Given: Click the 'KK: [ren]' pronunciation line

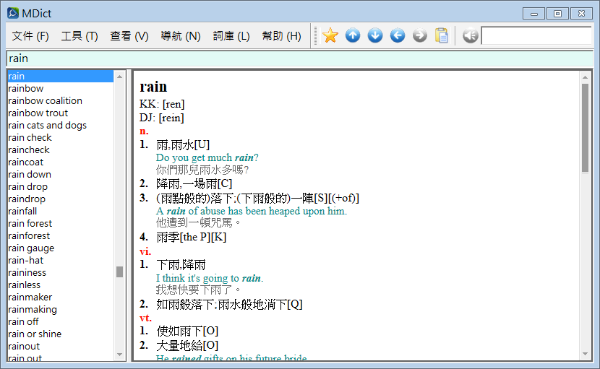Looking at the screenshot, I should [162, 104].
